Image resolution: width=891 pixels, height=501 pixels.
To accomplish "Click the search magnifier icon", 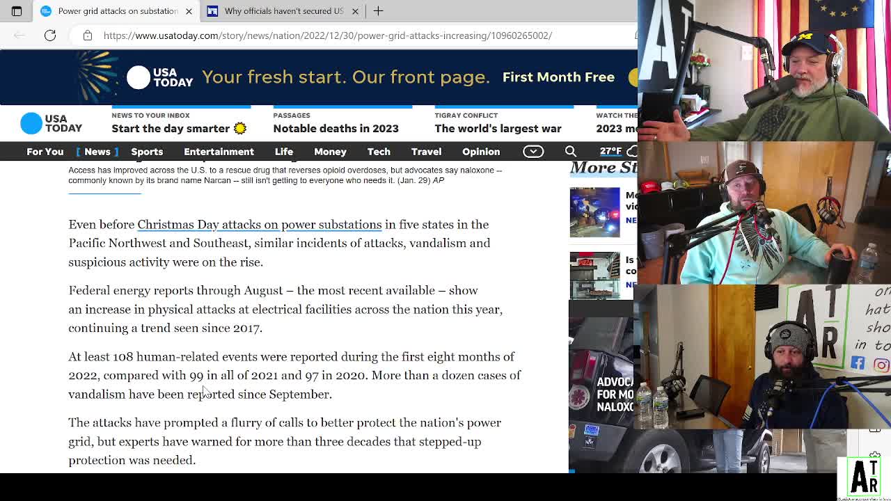I will [571, 152].
